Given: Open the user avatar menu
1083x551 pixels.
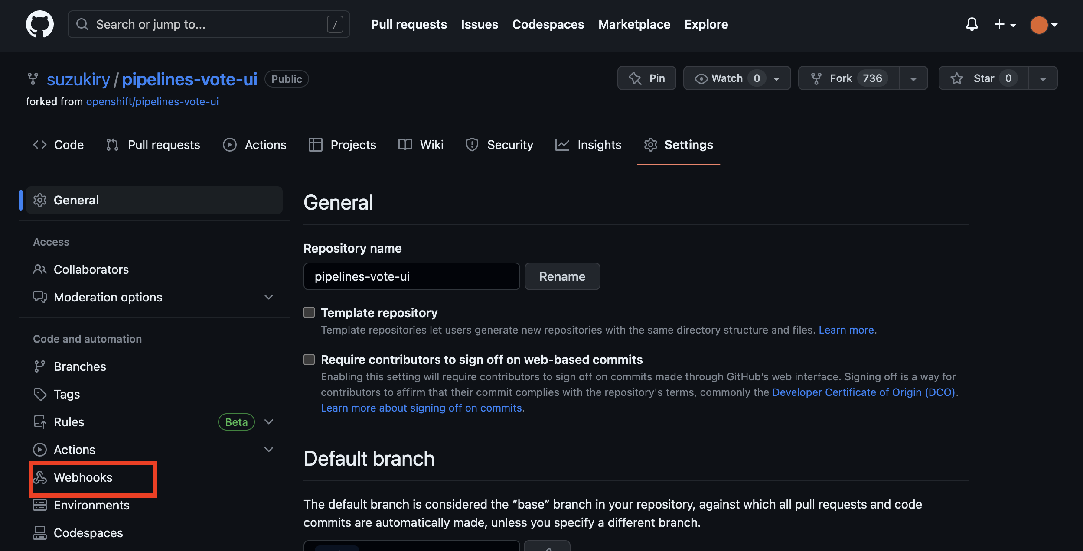Looking at the screenshot, I should [x=1044, y=25].
